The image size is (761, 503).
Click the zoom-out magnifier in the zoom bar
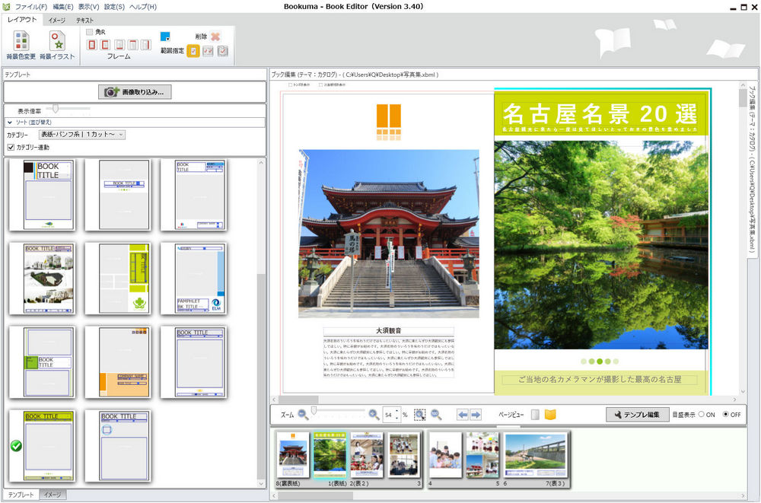303,415
